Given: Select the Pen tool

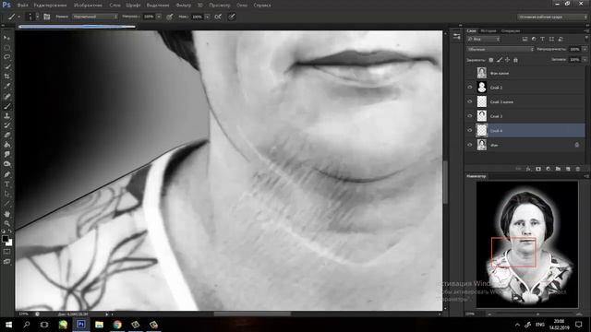Looking at the screenshot, I should [x=6, y=174].
